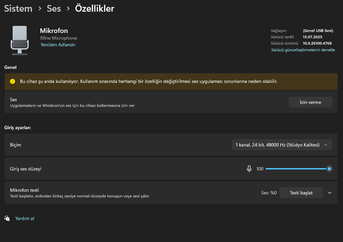Click the dropdown arrow in format combo box
This screenshot has height=242, width=343.
pyautogui.click(x=326, y=145)
